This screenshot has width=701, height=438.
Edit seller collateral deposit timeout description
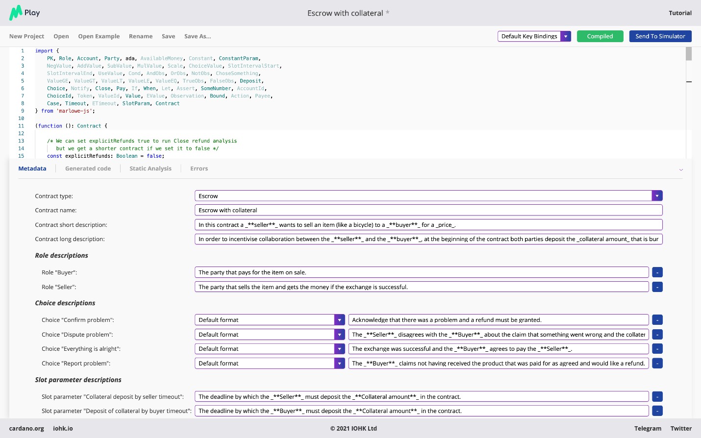[x=422, y=397]
